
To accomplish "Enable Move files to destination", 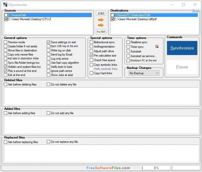I will coord(6,50).
